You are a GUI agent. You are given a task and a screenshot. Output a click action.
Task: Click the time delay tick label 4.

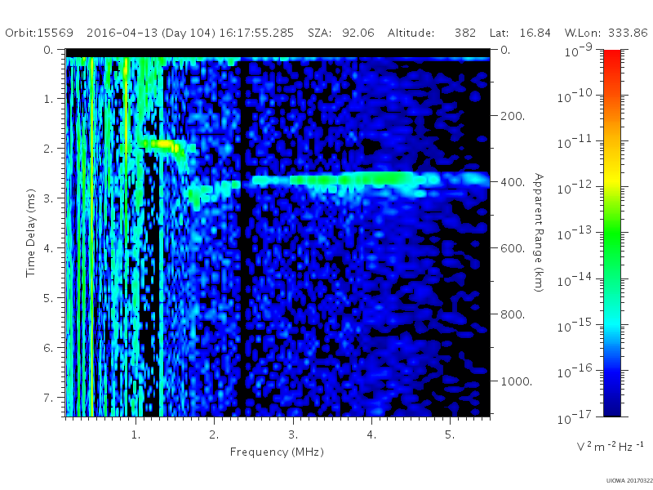[x=48, y=248]
